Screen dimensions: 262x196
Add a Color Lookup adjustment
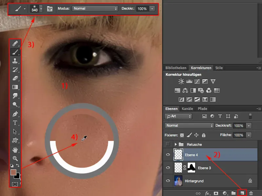click(217, 90)
